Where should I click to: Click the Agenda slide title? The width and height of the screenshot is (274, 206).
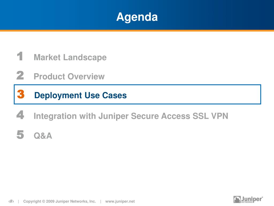click(137, 17)
